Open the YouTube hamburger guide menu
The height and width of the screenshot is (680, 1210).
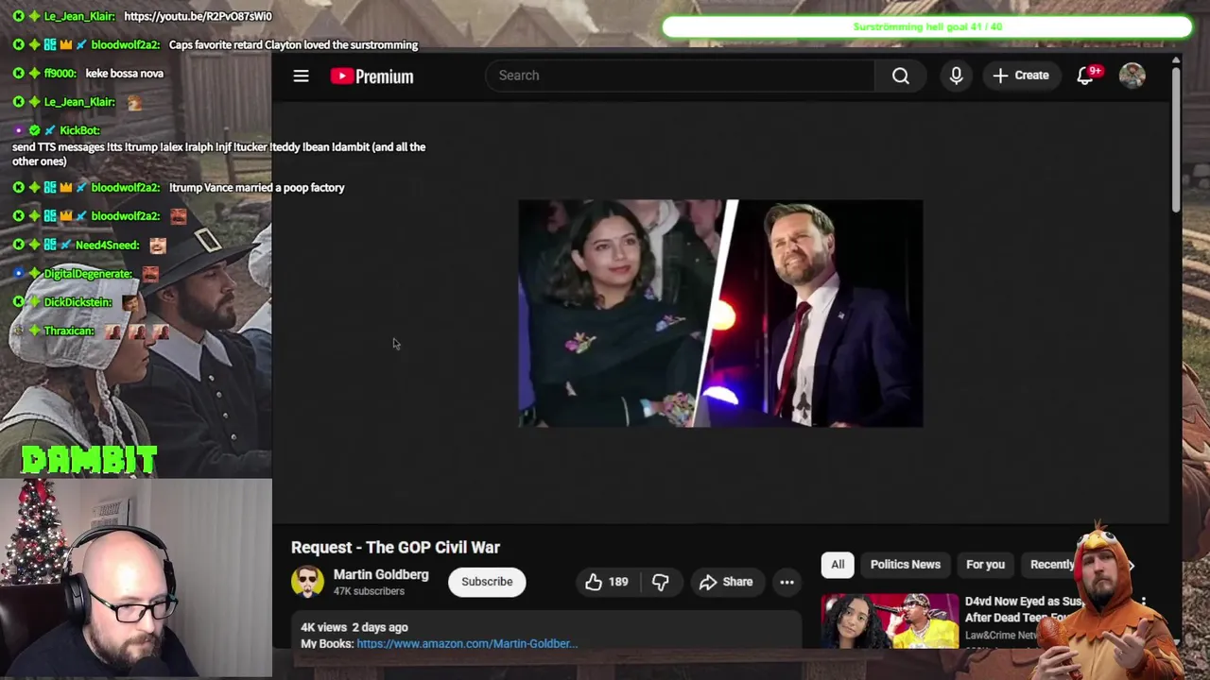301,76
